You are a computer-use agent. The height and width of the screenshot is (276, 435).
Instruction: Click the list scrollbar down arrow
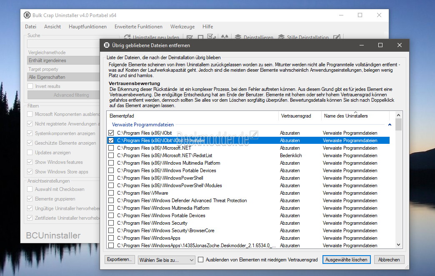[399, 245]
